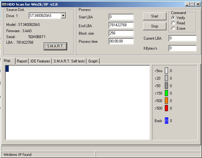Select the Erase command radio button
Image resolution: width=202 pixels, height=158 pixels.
(173, 28)
